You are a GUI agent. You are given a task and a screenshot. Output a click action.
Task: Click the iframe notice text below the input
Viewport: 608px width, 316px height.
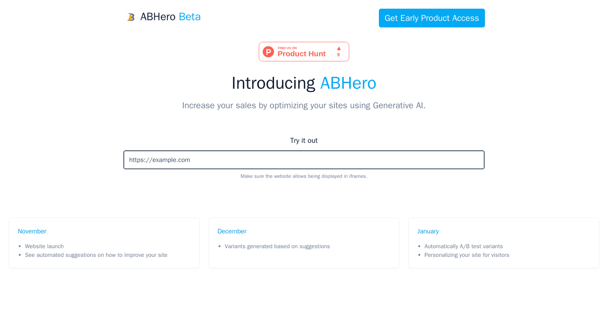click(304, 176)
